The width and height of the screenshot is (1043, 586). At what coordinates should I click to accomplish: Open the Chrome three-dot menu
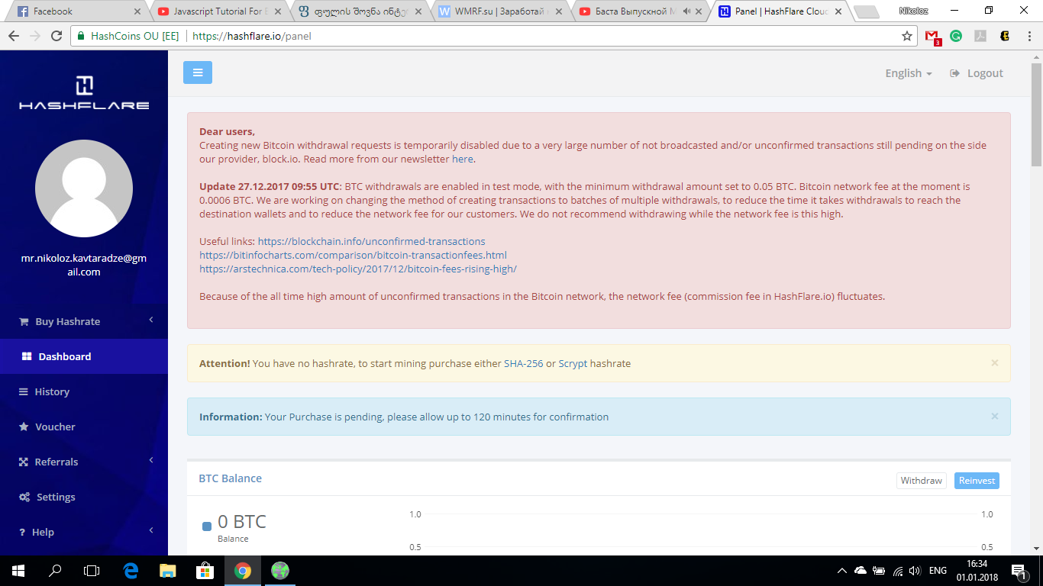point(1030,36)
